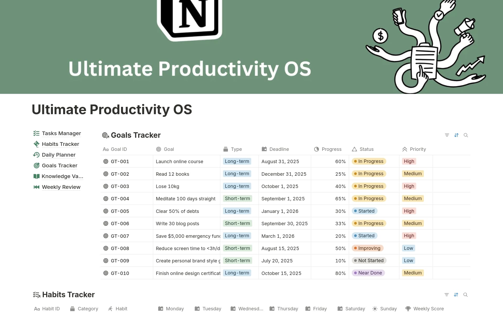The image size is (503, 314).
Task: Click the target icon next to Goals Tracker sidebar link
Action: point(36,165)
